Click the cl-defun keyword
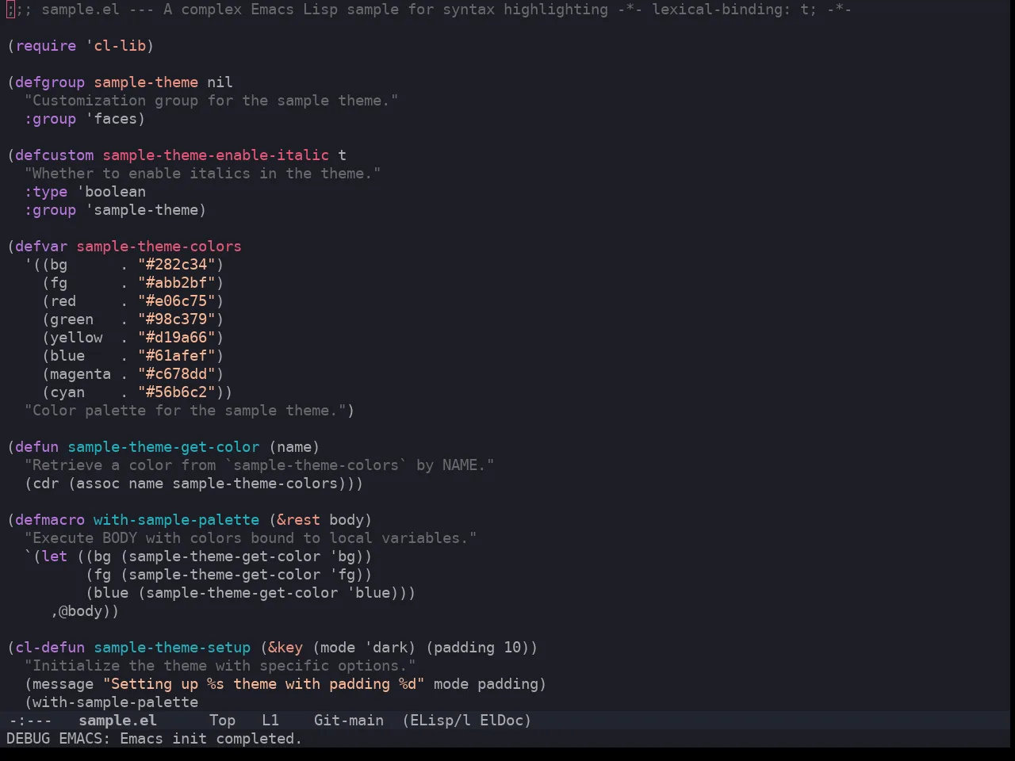Screen dimensions: 1015x761 click(x=50, y=648)
